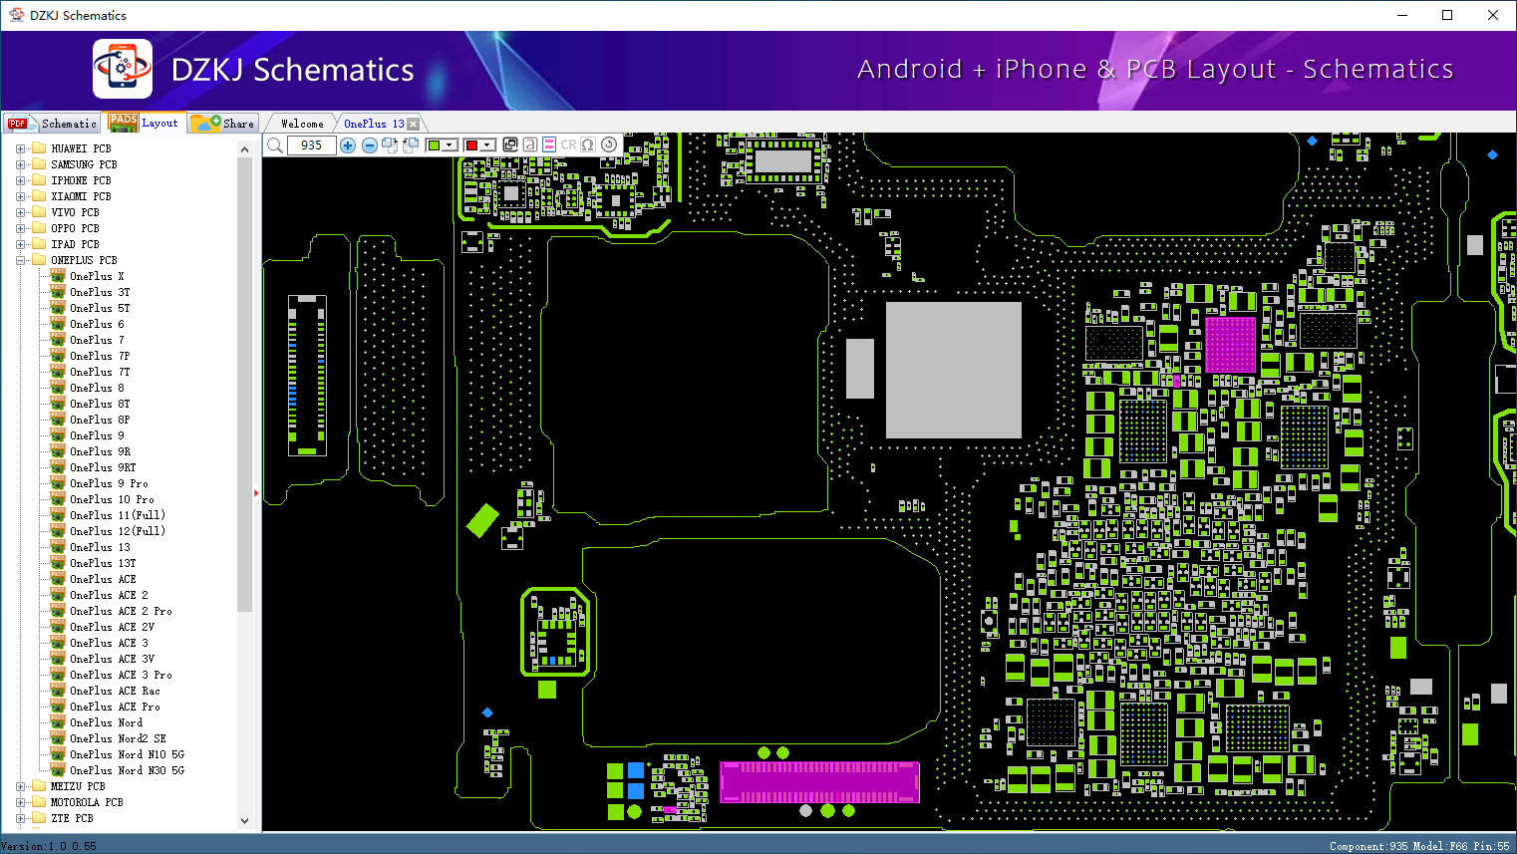Click the circular reset view icon
Viewport: 1517px width, 854px height.
click(x=609, y=144)
